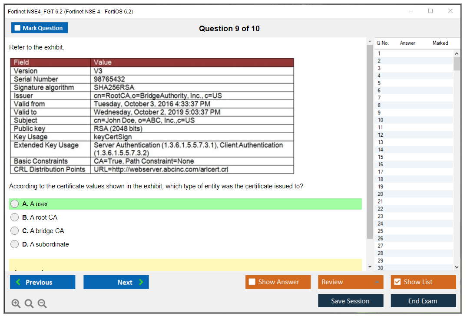Go to the Next question
Viewport: 467px width, 319px height.
click(116, 282)
